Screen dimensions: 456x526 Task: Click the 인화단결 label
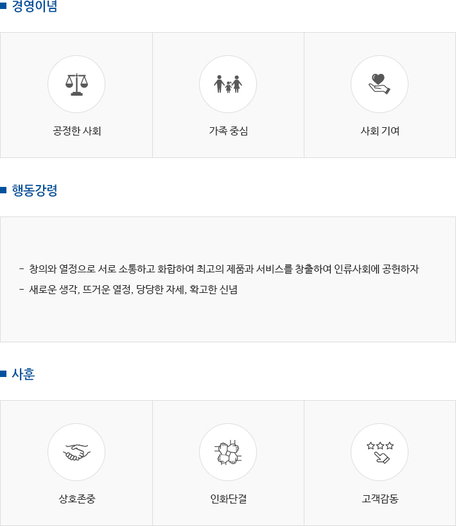228,499
